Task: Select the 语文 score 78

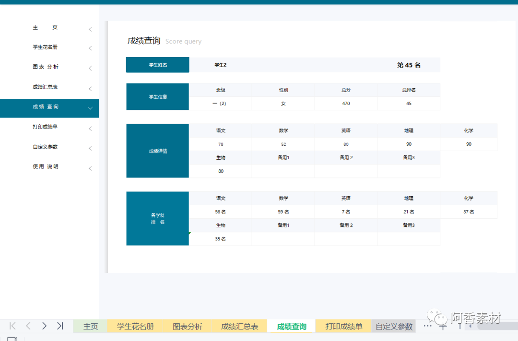Action: (x=221, y=144)
